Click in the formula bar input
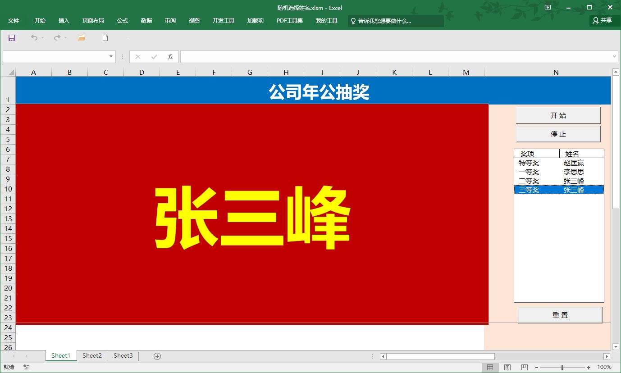 pos(396,57)
